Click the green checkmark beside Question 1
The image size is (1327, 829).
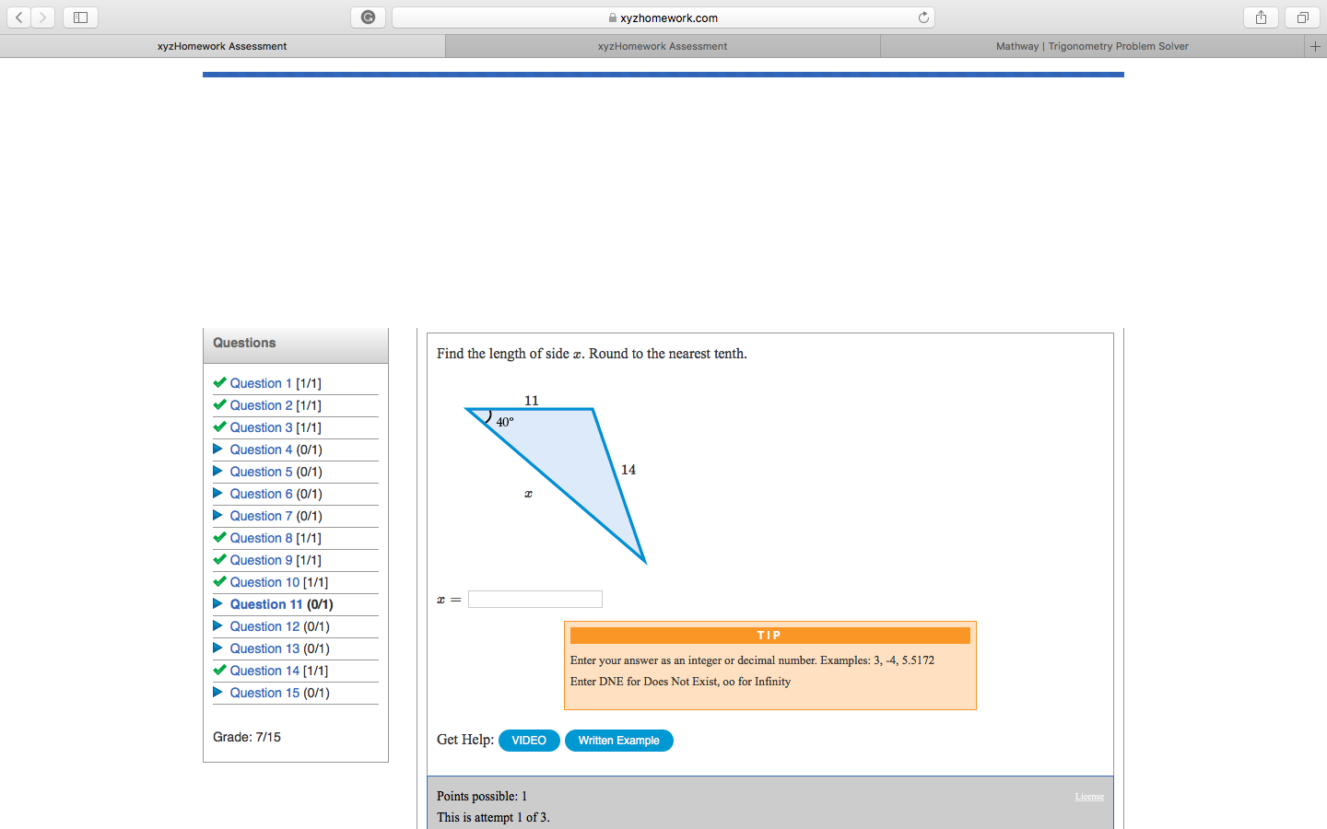tap(218, 382)
